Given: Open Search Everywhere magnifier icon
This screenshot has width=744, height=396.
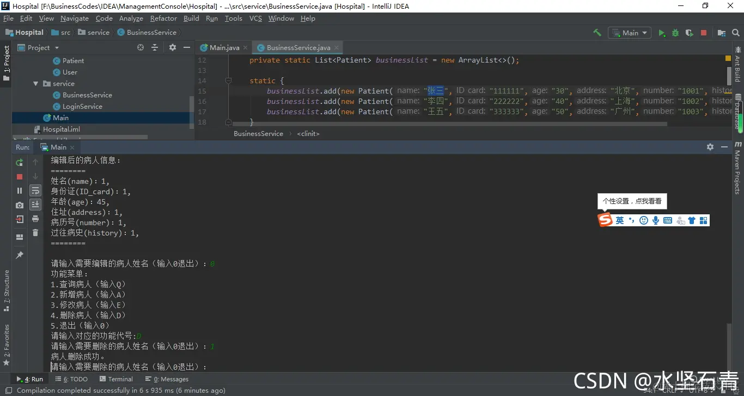Looking at the screenshot, I should coord(736,33).
